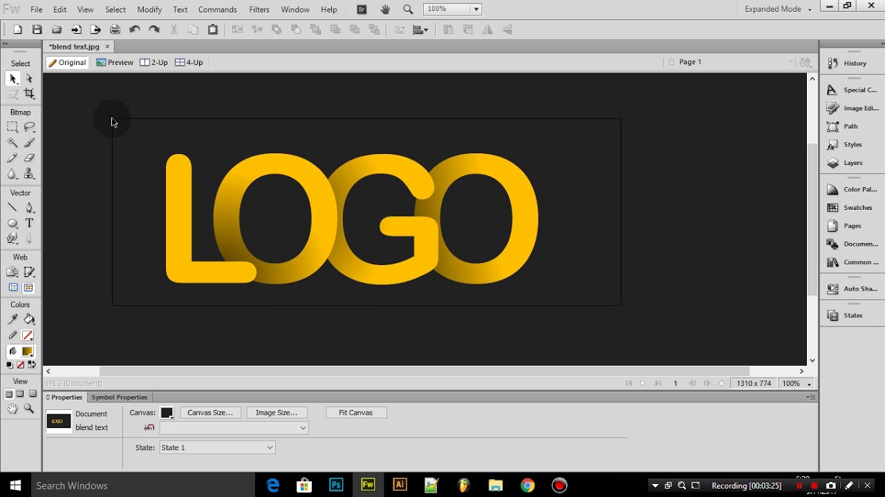Image resolution: width=885 pixels, height=497 pixels.
Task: Hide slices and hotspots
Action: click(x=13, y=288)
